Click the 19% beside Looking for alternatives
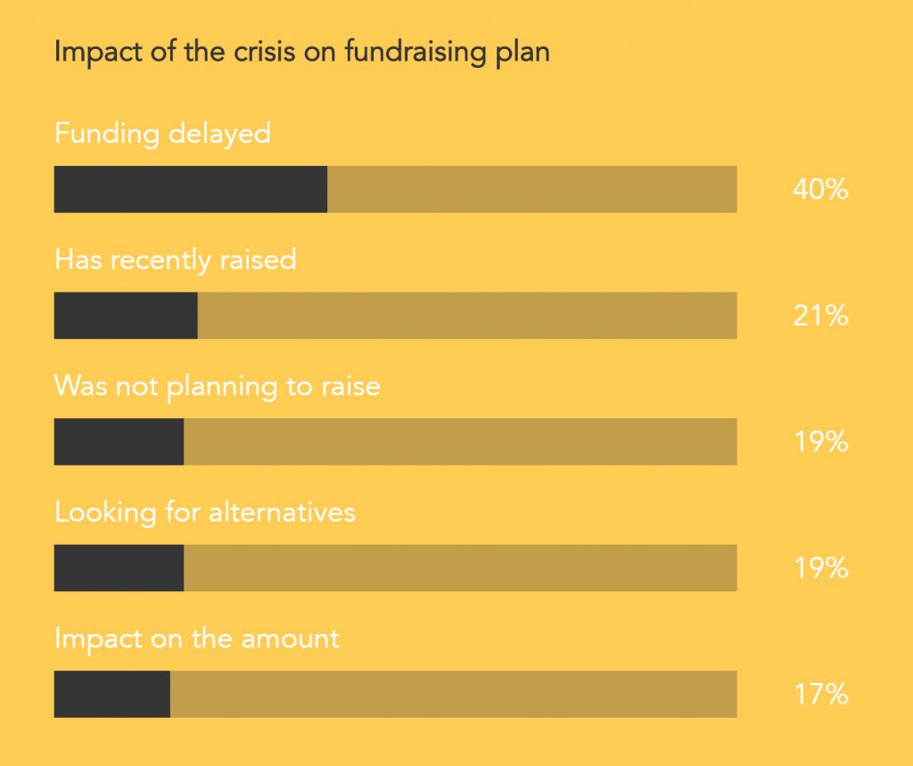Image resolution: width=913 pixels, height=766 pixels. point(820,569)
